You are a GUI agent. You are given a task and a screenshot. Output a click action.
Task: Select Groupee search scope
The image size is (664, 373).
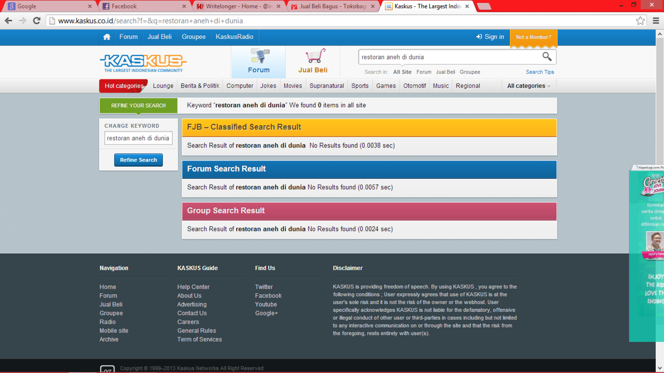[x=470, y=72]
